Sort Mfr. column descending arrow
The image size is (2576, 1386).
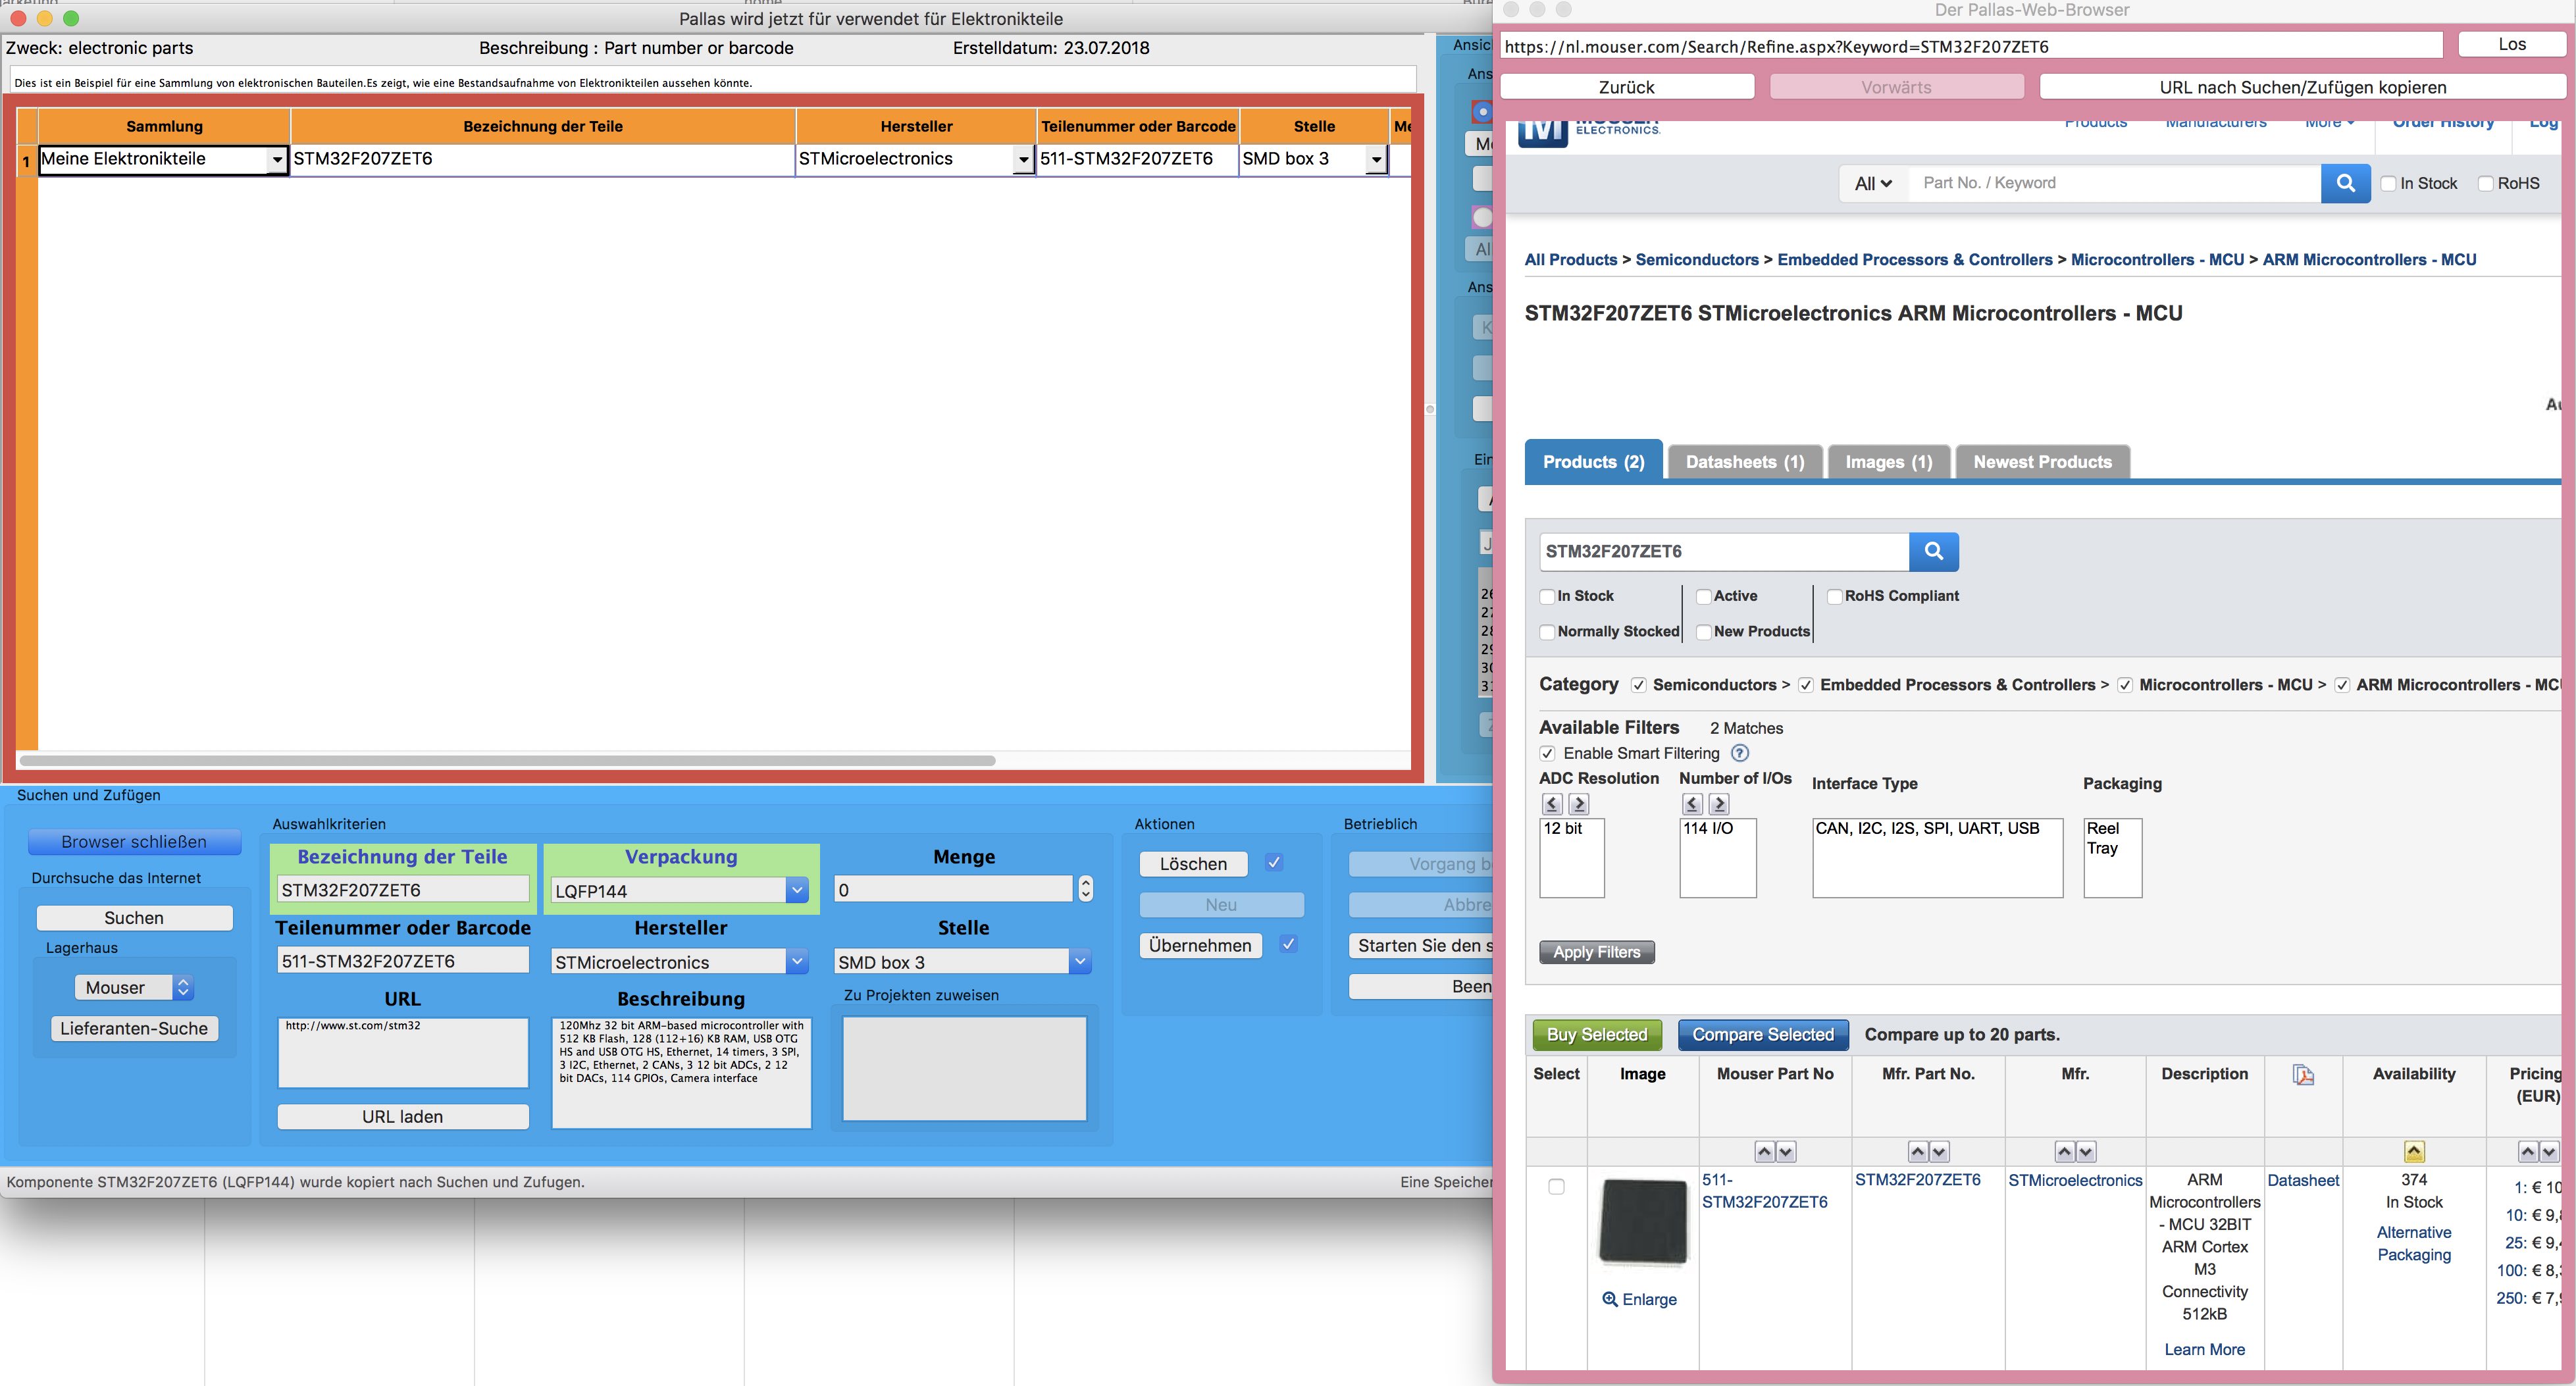pyautogui.click(x=2086, y=1152)
